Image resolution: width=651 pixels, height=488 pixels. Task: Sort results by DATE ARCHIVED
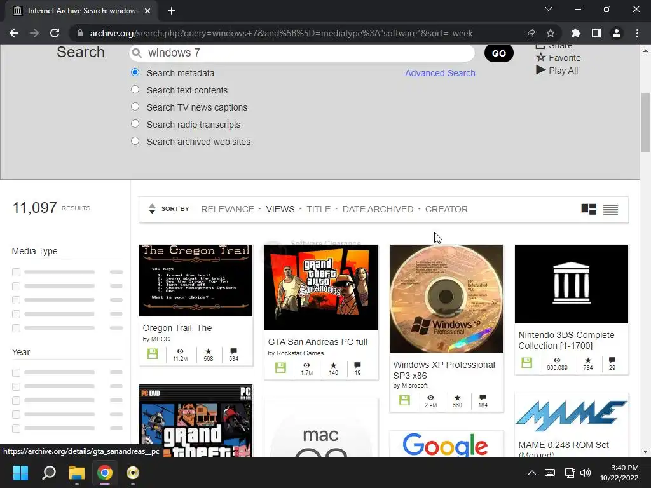pos(378,209)
